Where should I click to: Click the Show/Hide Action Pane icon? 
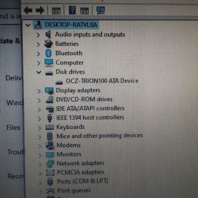84,11
